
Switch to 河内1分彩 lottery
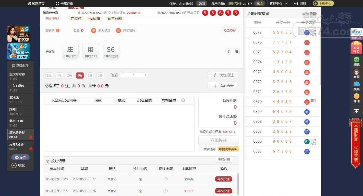point(20,146)
